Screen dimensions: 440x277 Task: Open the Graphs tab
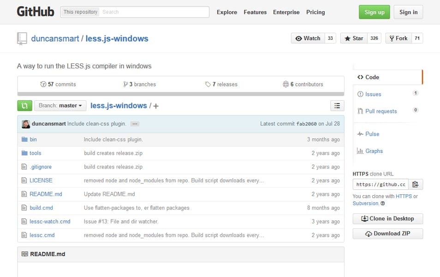(388, 151)
